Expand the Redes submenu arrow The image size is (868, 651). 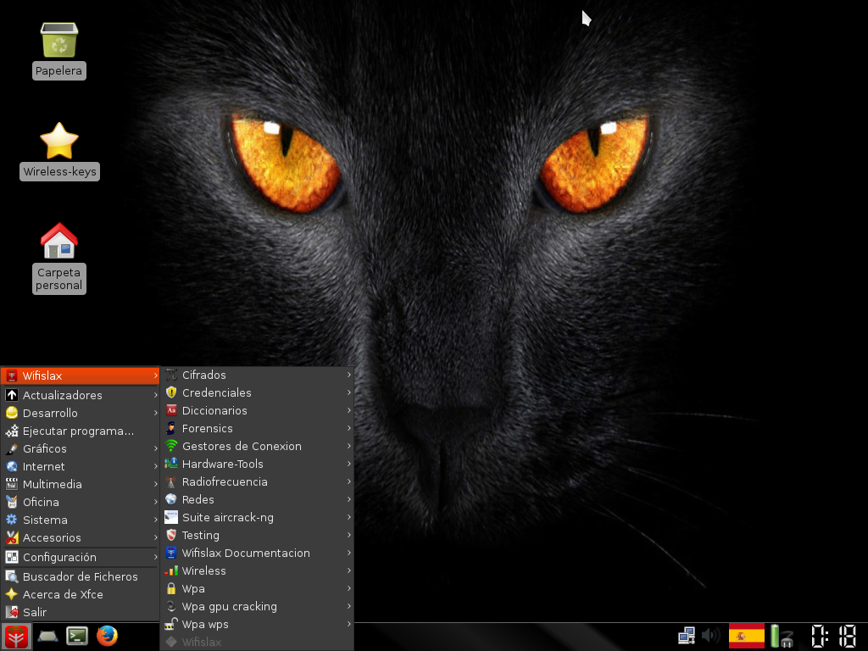pos(348,499)
